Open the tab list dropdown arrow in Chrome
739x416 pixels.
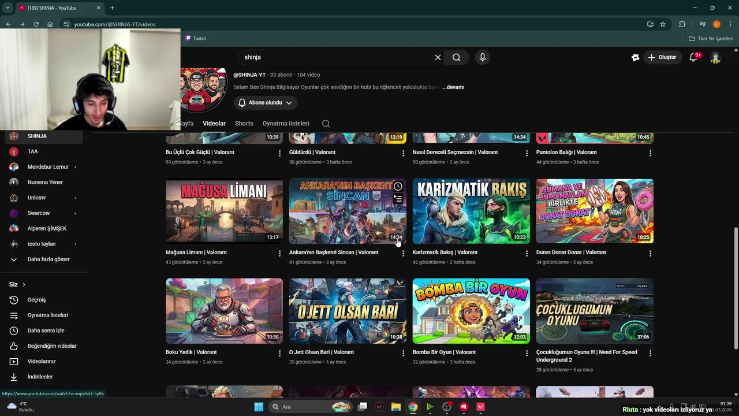8,8
